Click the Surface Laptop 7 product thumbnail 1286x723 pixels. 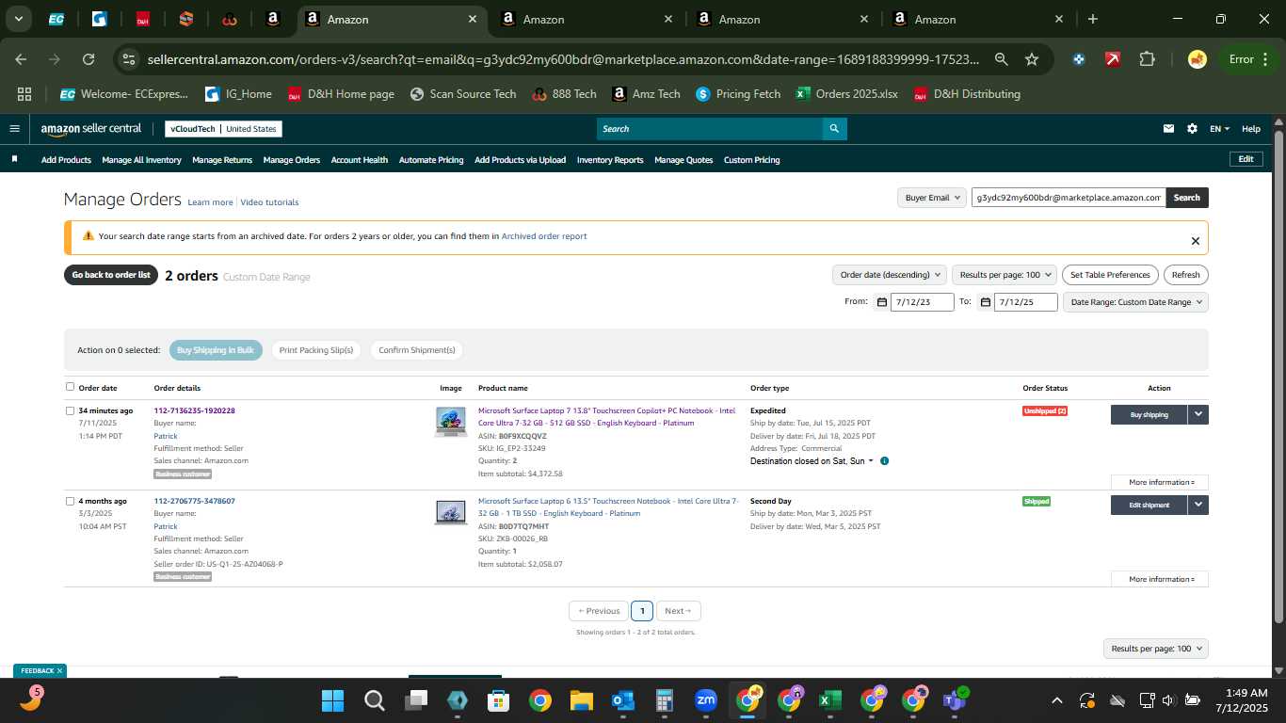point(451,421)
